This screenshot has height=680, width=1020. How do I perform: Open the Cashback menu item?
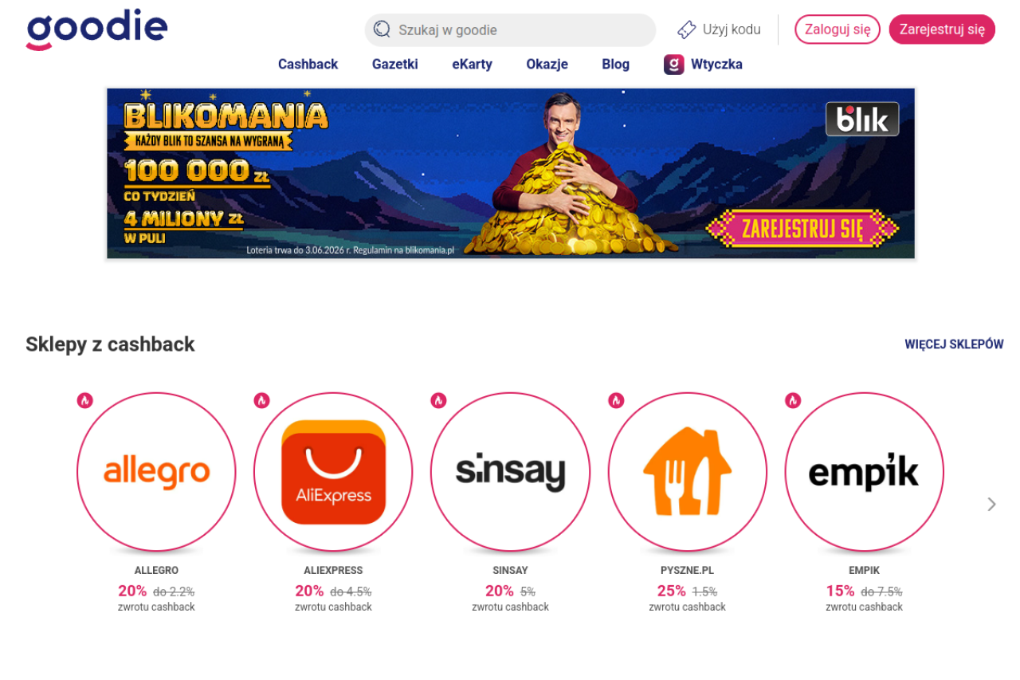point(308,65)
